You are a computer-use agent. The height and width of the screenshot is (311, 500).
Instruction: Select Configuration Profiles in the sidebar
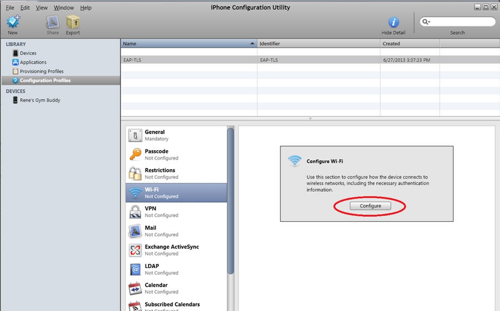[x=61, y=80]
